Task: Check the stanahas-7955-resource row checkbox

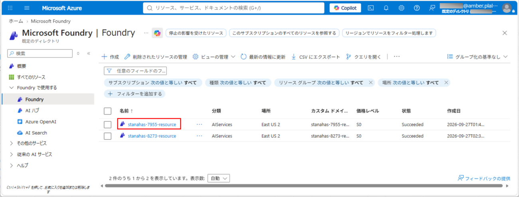Action: 107,125
